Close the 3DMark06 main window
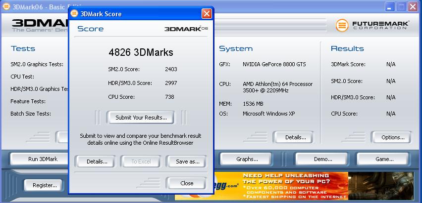 click(x=413, y=7)
